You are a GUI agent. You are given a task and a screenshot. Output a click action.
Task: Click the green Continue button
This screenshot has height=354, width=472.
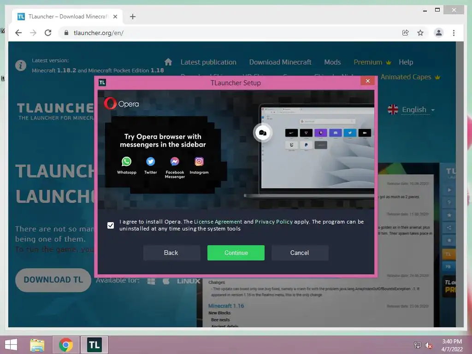236,253
